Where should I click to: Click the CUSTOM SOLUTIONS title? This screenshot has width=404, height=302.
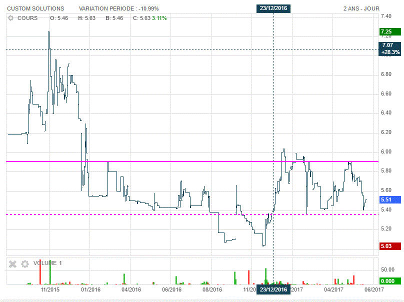[x=35, y=8]
